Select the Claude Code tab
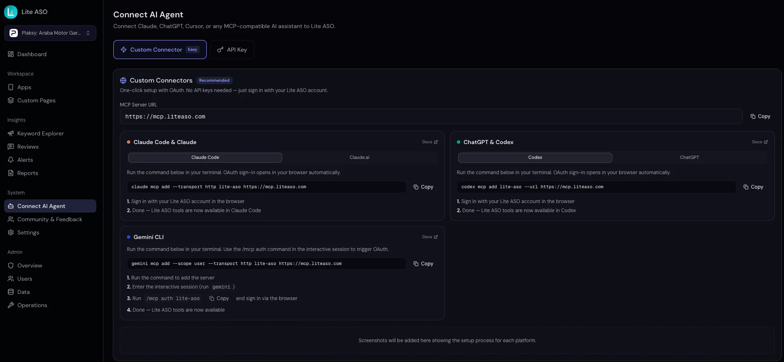The image size is (784, 362). (x=205, y=157)
